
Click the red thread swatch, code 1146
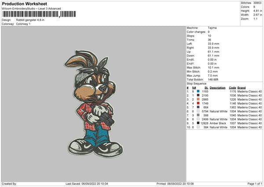[x=198, y=103]
